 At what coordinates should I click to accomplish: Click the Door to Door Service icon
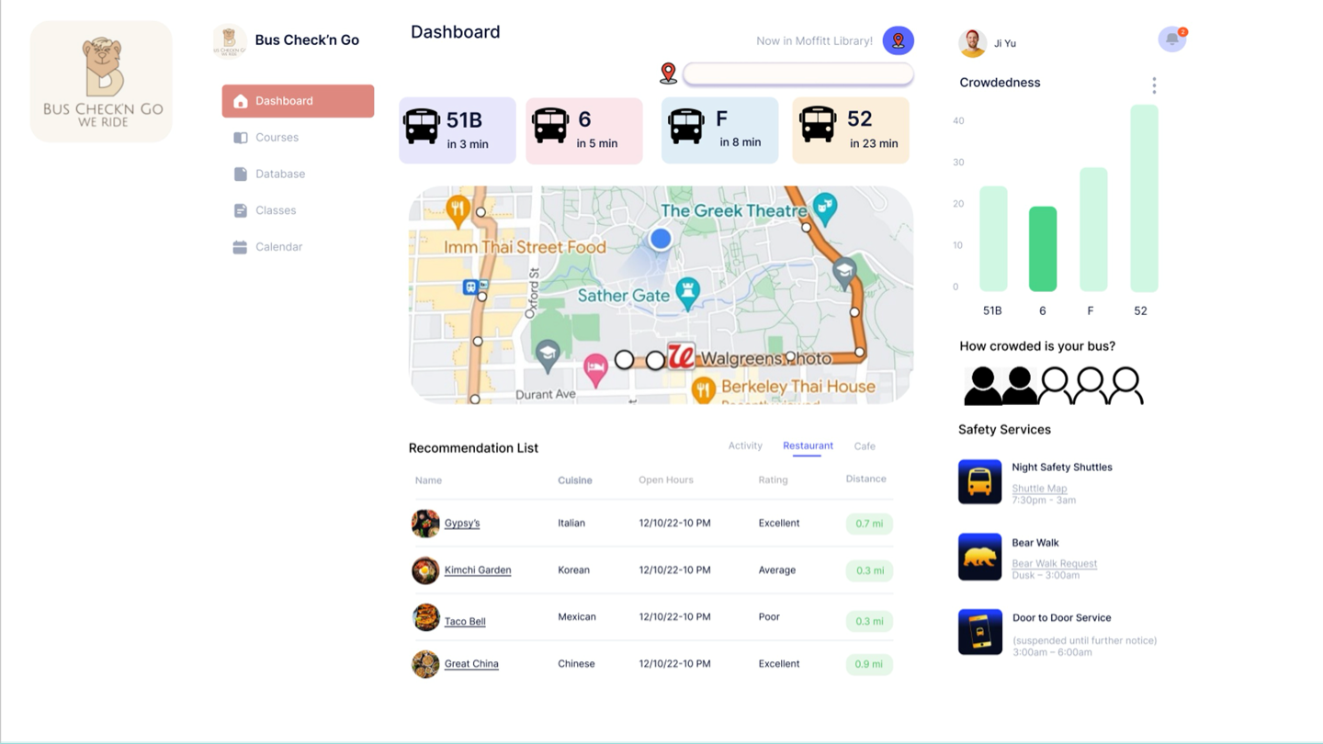point(979,632)
